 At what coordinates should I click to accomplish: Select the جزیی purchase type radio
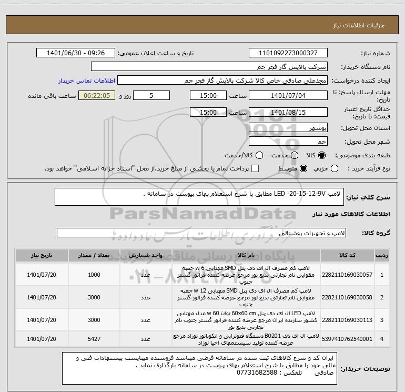coord(335,169)
